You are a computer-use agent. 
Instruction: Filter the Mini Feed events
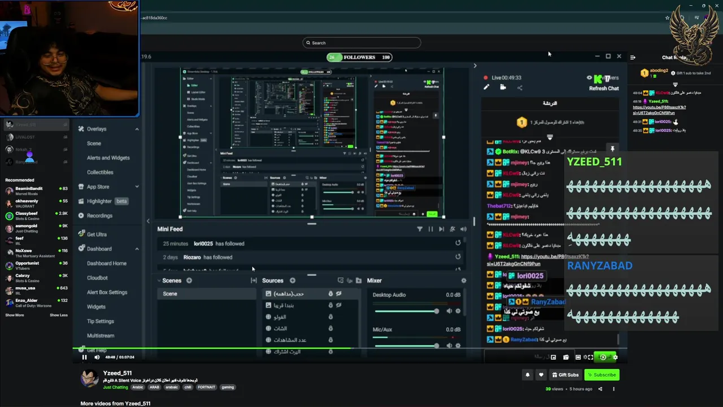(420, 229)
